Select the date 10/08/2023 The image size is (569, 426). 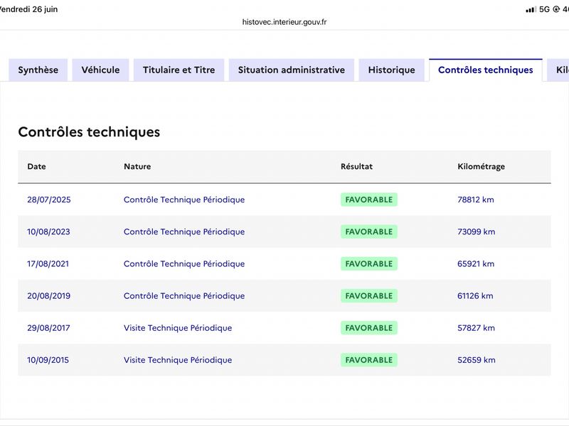pyautogui.click(x=48, y=232)
